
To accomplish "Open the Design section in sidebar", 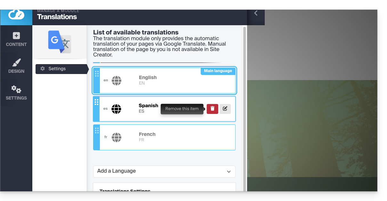I will 16,66.
